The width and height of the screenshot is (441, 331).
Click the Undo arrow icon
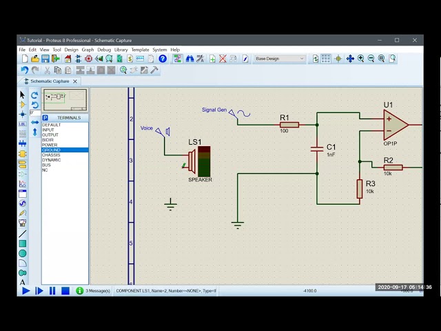pos(25,70)
